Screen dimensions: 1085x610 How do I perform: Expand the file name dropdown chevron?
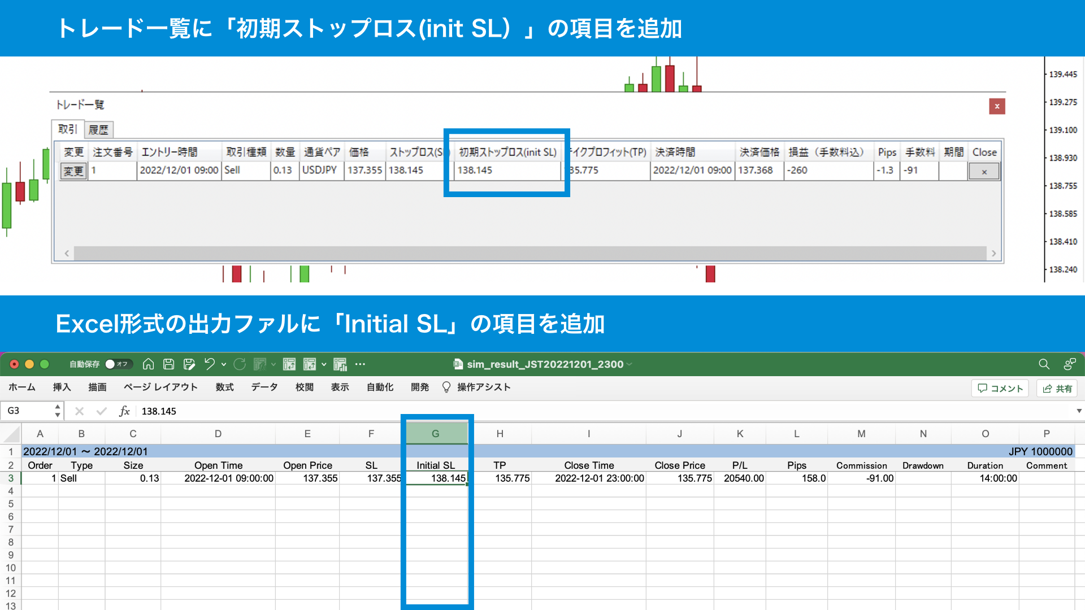(x=630, y=364)
